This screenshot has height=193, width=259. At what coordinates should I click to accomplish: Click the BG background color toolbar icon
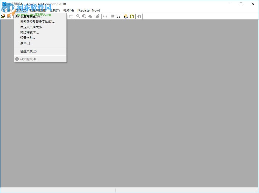pos(118,16)
